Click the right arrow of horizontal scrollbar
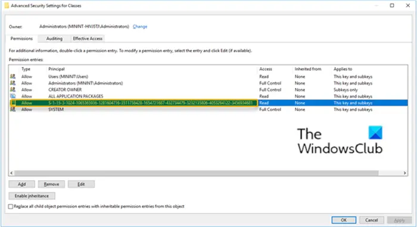 (404, 173)
